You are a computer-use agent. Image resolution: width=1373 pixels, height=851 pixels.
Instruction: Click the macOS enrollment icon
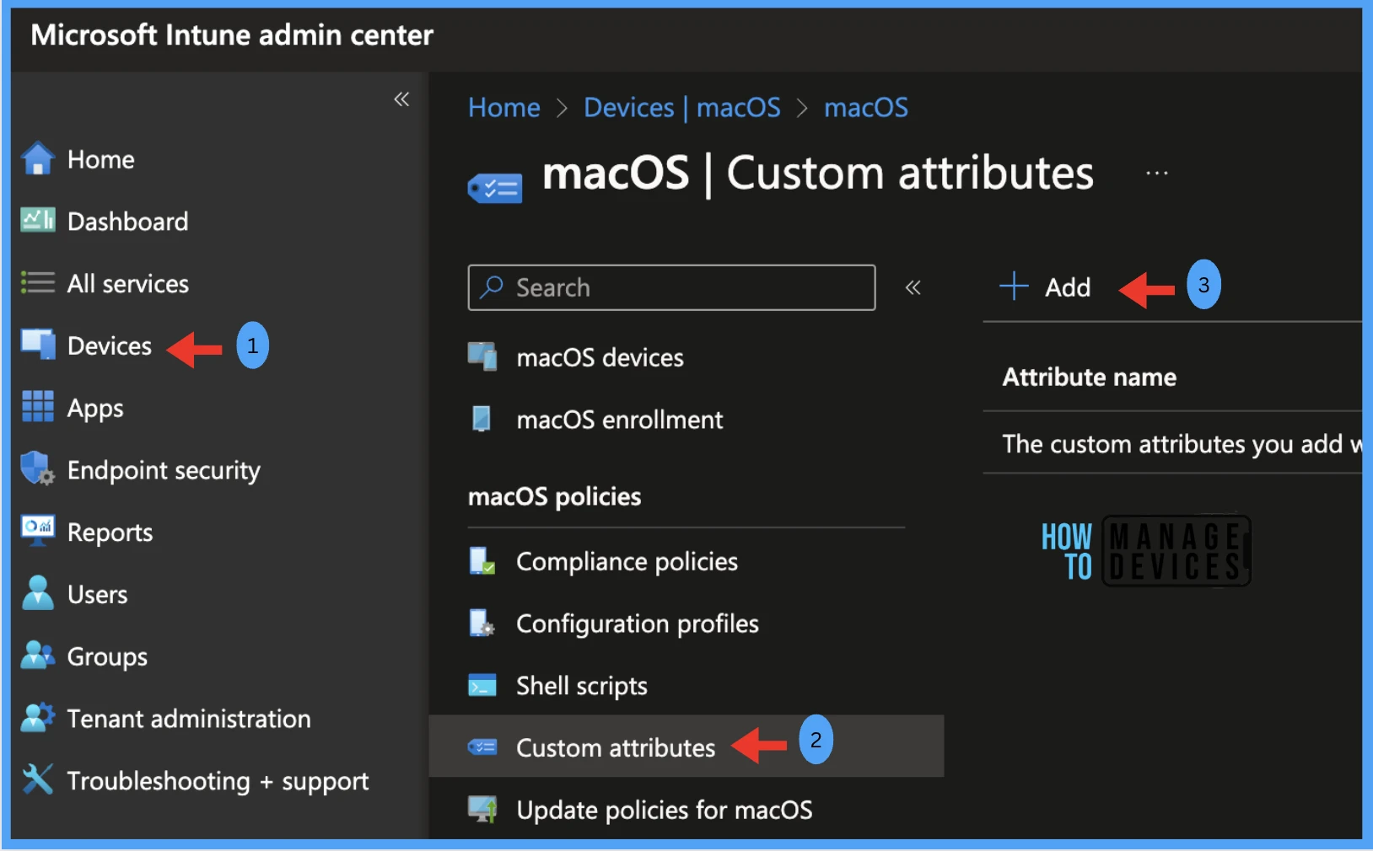click(x=482, y=419)
